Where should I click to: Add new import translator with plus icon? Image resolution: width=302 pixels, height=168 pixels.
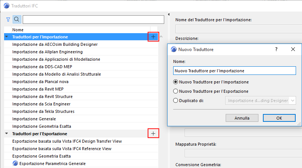pyautogui.click(x=153, y=37)
